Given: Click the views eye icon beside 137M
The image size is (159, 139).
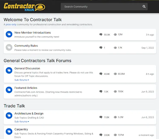Looking at the screenshot, I should tap(115, 135).
